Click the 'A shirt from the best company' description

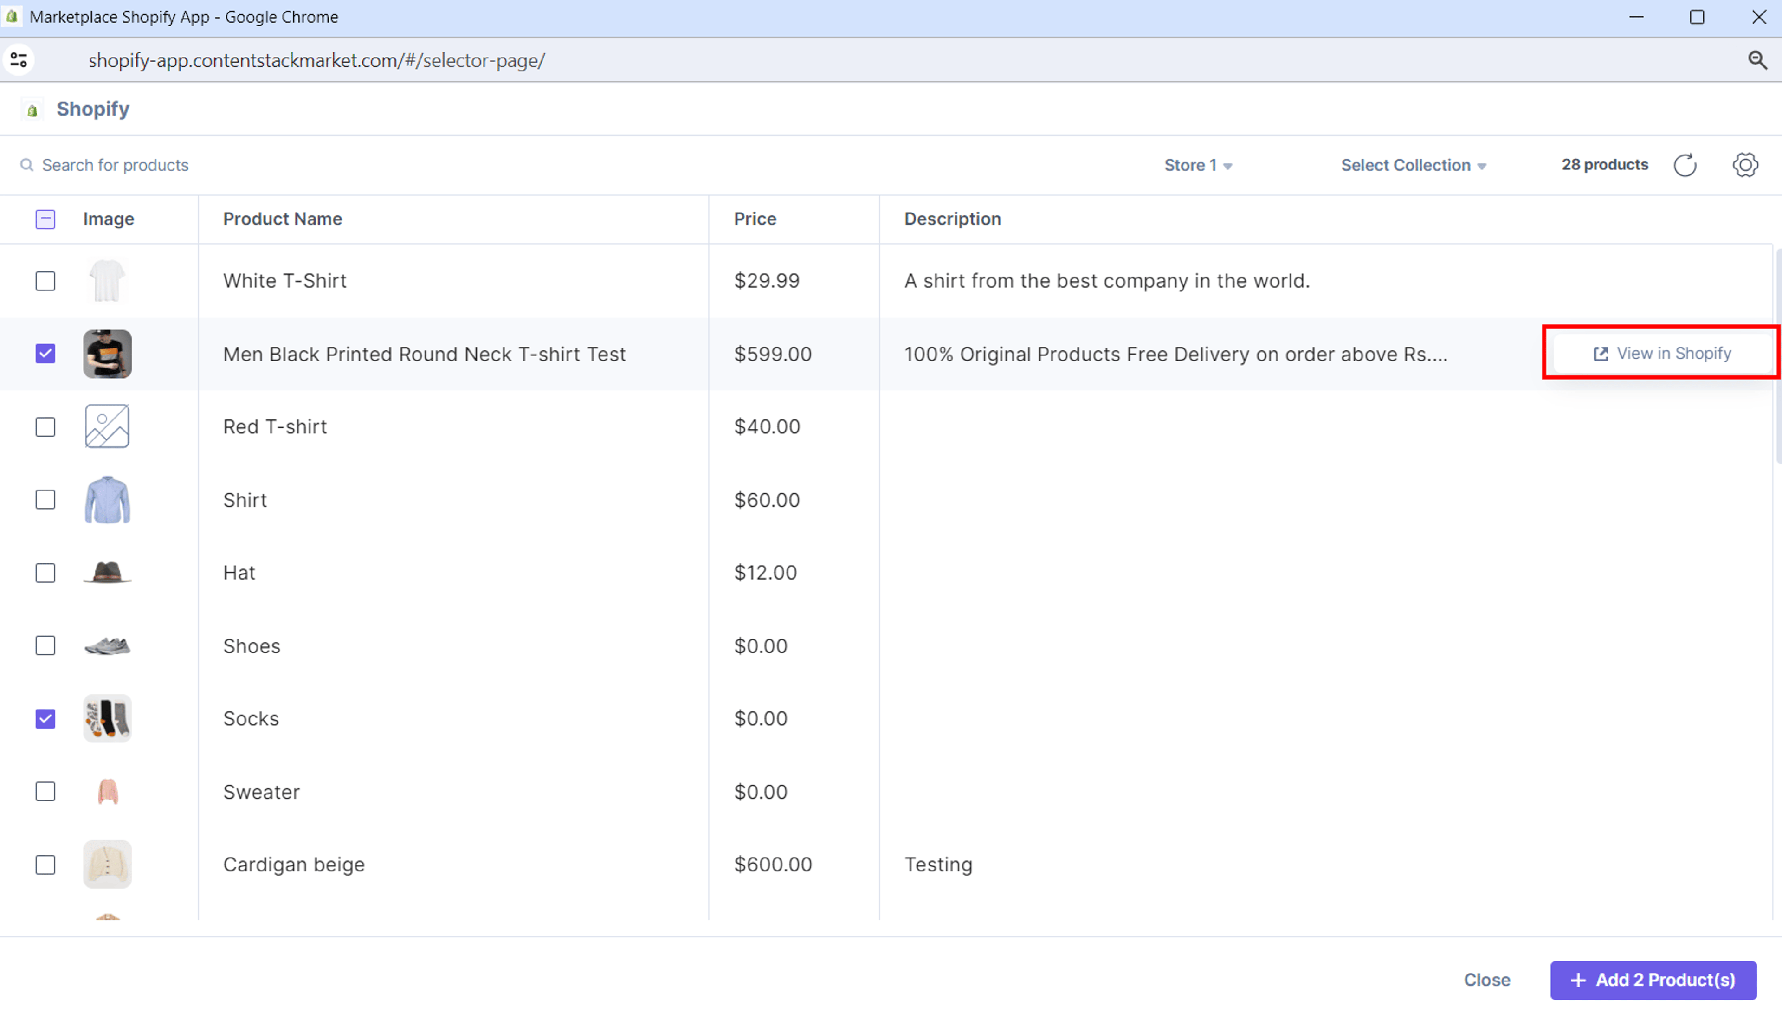click(x=1107, y=281)
